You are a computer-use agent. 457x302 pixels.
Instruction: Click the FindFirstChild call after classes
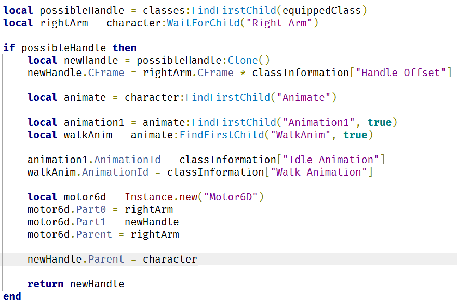(234, 10)
